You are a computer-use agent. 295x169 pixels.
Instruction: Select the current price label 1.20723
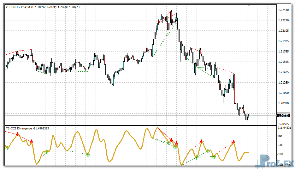coord(285,116)
